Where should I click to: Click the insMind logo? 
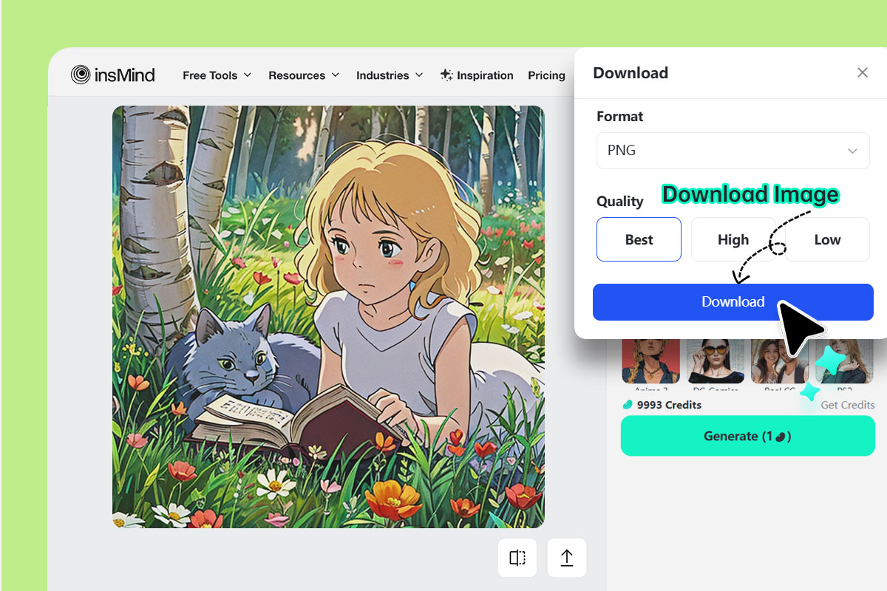[x=112, y=75]
